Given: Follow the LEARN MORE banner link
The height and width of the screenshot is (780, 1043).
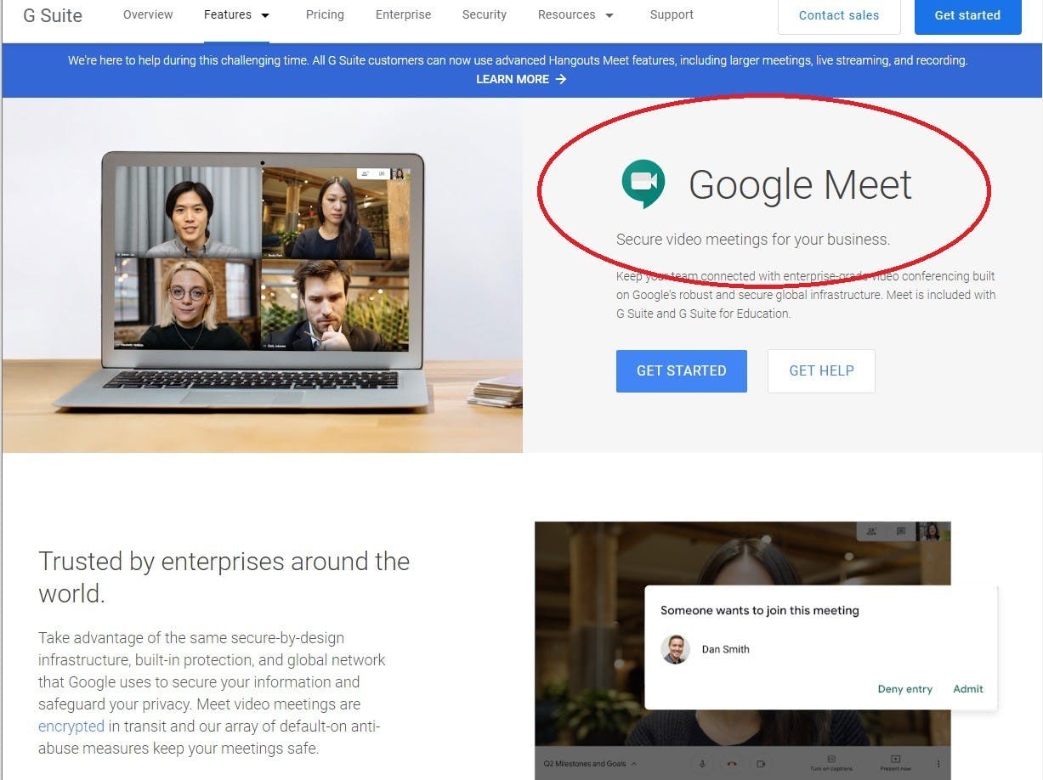Looking at the screenshot, I should coord(521,79).
